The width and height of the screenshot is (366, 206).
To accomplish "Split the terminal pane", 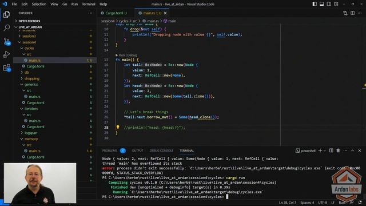I will tap(331, 150).
